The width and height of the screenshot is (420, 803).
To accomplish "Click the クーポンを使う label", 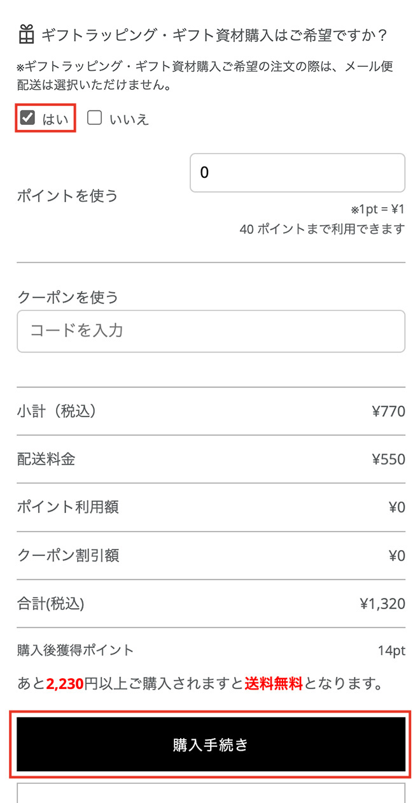I will point(67,297).
